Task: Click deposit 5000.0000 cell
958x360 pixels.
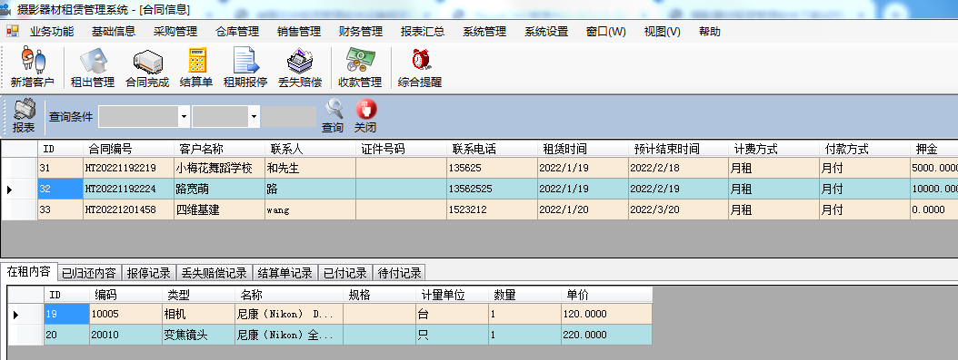Action: click(933, 168)
